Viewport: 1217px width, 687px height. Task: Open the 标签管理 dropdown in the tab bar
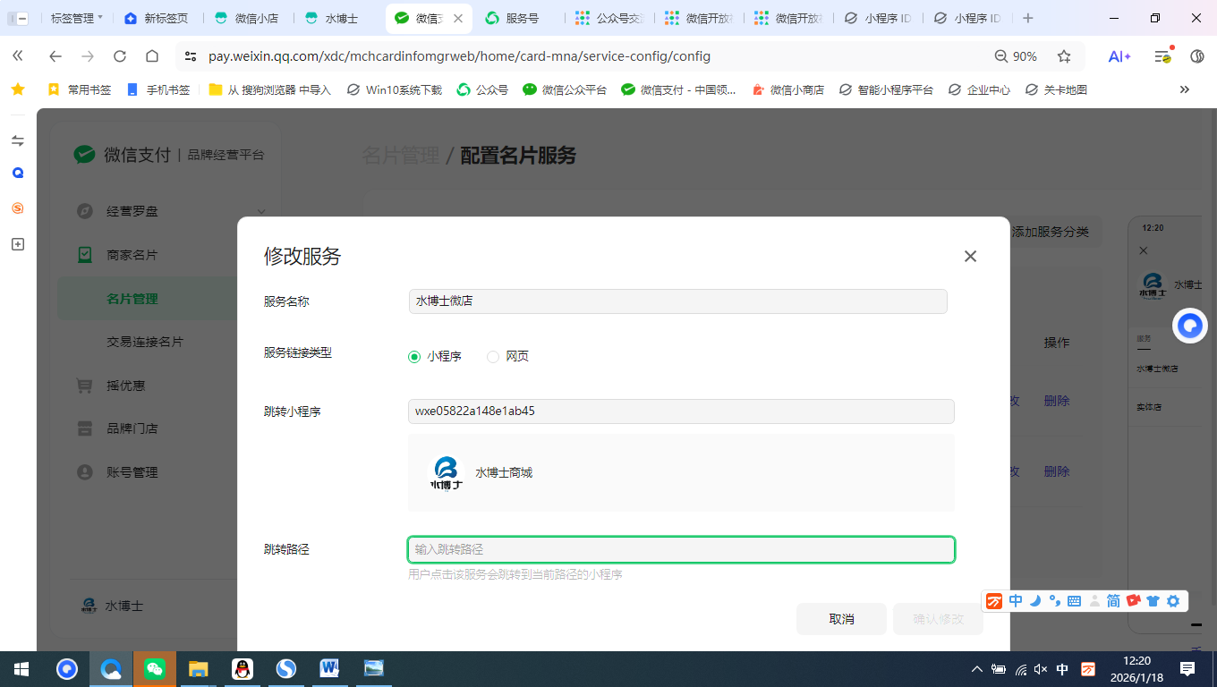[76, 18]
